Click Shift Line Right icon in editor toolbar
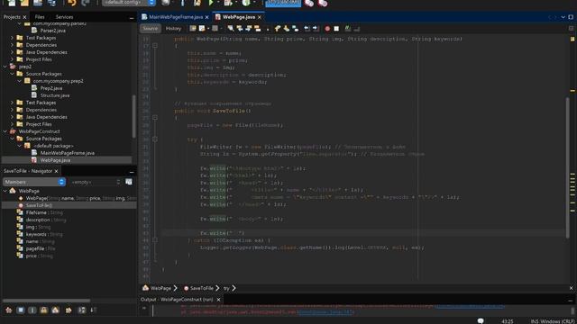The image size is (577, 324). point(316,28)
